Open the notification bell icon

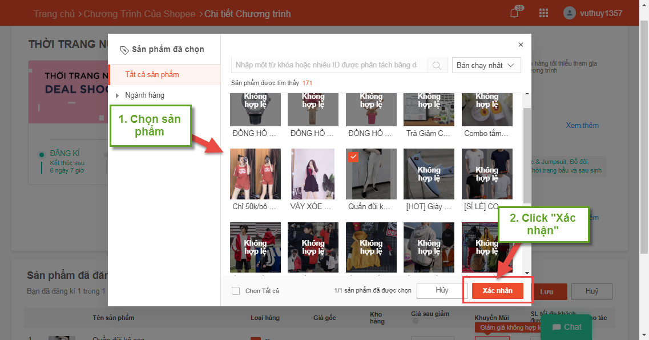click(x=514, y=13)
